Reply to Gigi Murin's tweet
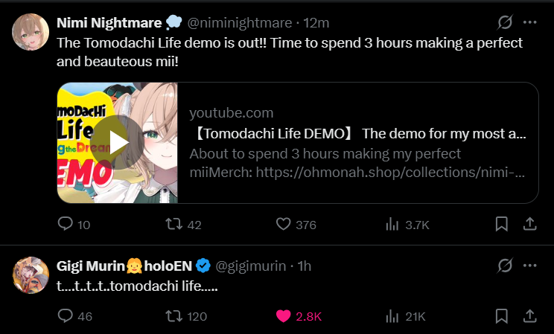This screenshot has height=334, width=554. pyautogui.click(x=66, y=316)
